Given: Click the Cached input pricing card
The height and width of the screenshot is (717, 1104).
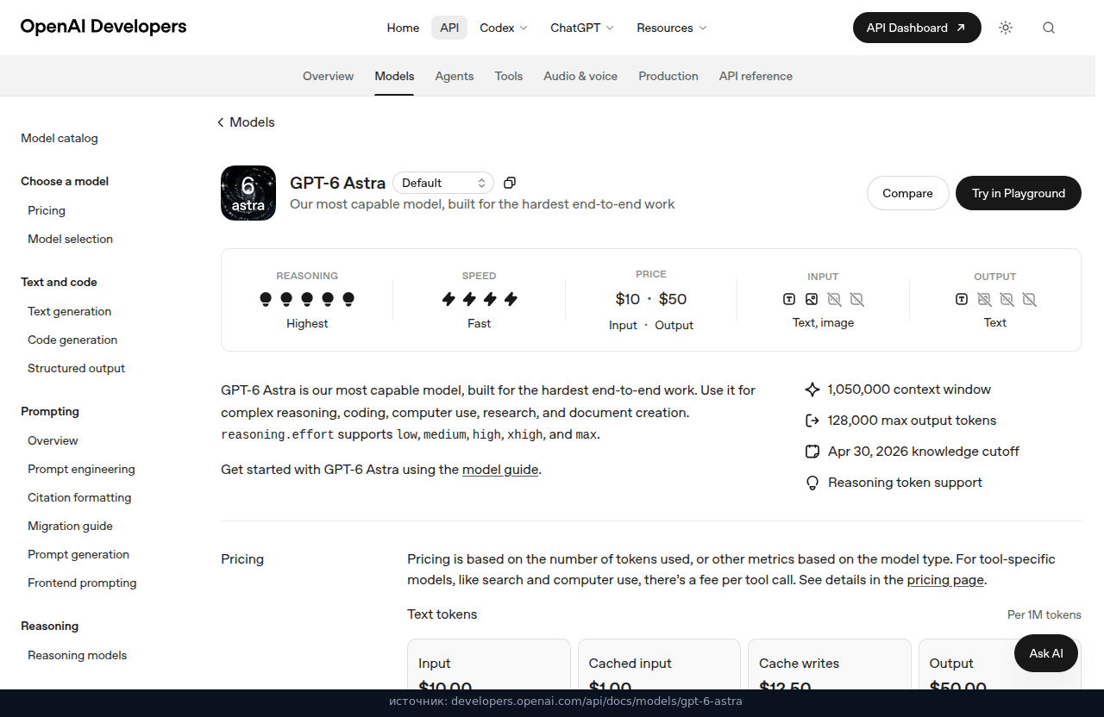Looking at the screenshot, I should pyautogui.click(x=659, y=664).
